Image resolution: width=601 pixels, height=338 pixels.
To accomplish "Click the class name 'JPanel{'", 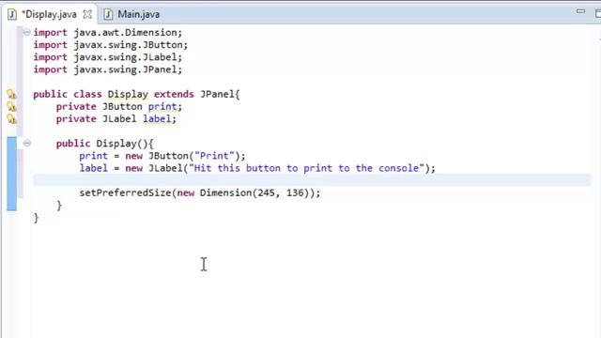I will pyautogui.click(x=220, y=94).
